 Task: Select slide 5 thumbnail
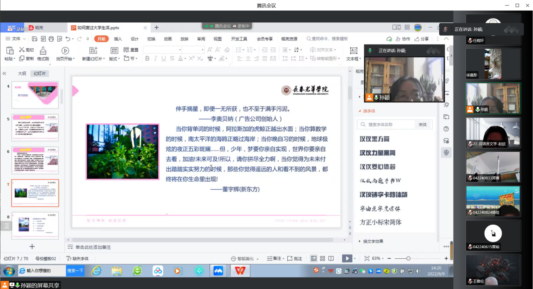(35, 127)
